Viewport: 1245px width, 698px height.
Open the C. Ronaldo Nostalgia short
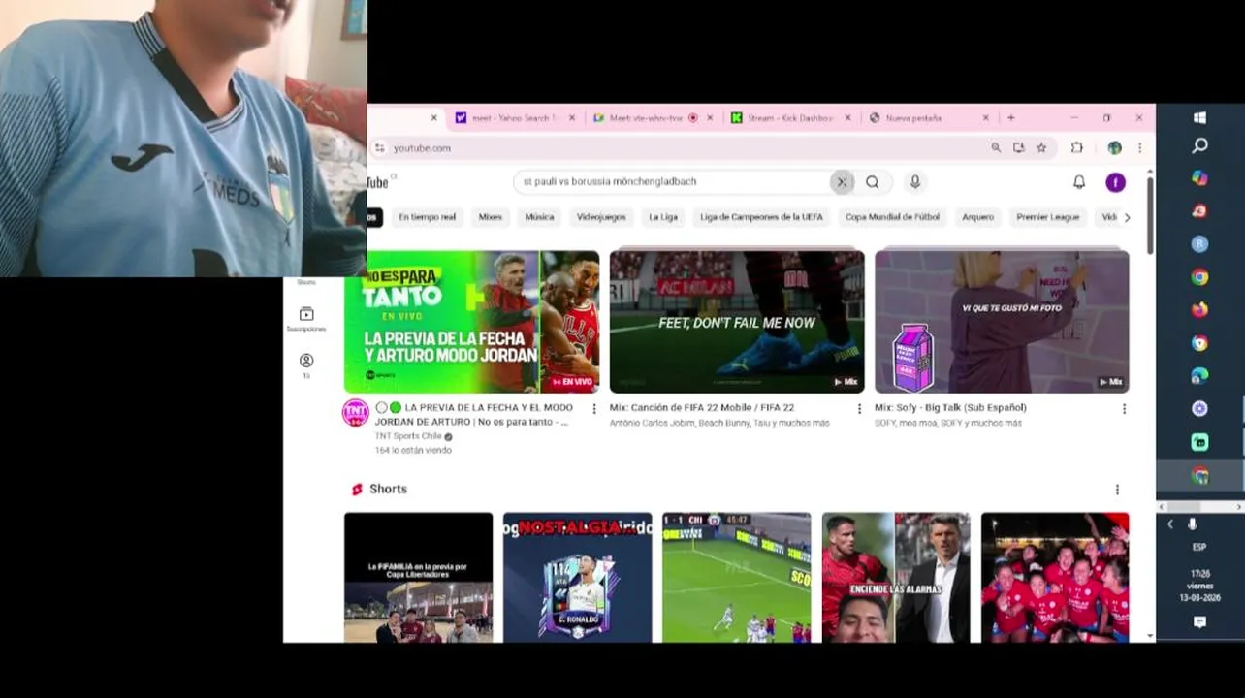(578, 578)
